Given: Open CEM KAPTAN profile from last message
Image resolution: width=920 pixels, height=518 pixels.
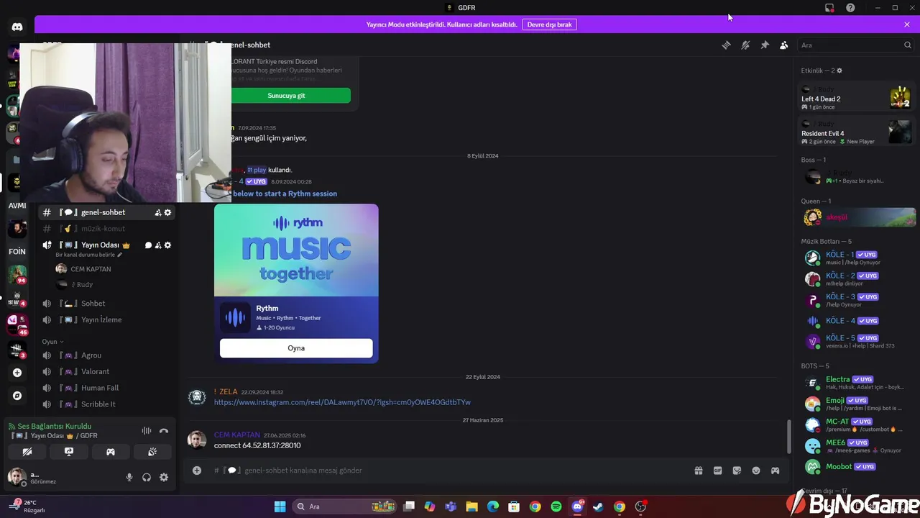Looking at the screenshot, I should (x=236, y=435).
